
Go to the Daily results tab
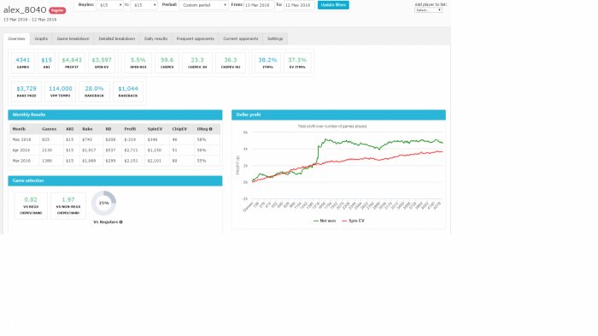pyautogui.click(x=155, y=38)
